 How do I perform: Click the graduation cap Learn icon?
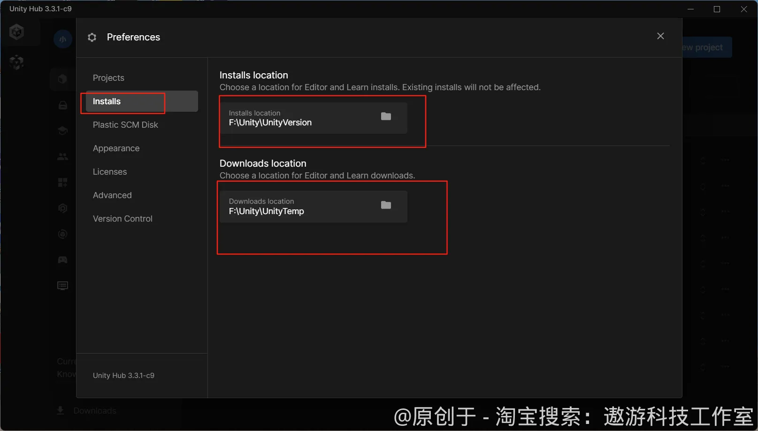[62, 131]
